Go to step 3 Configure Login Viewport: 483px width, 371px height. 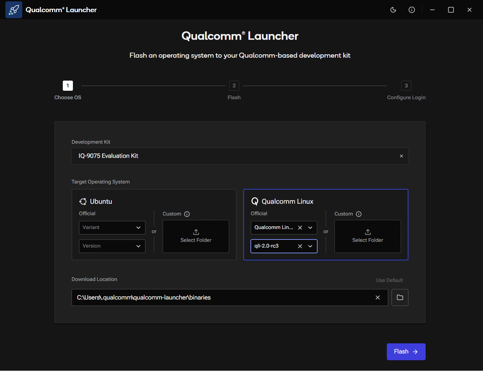(x=406, y=86)
